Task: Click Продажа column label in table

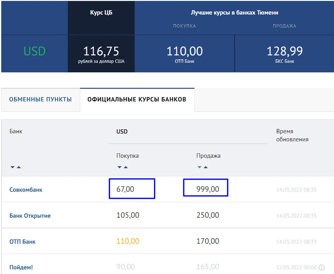Action: coord(208,156)
